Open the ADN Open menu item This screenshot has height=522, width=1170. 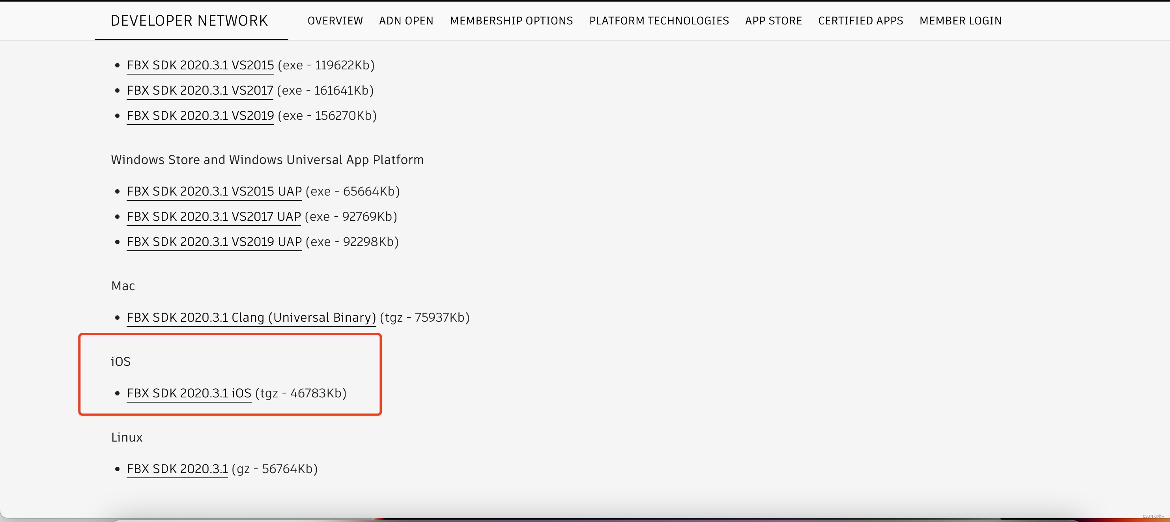(406, 21)
